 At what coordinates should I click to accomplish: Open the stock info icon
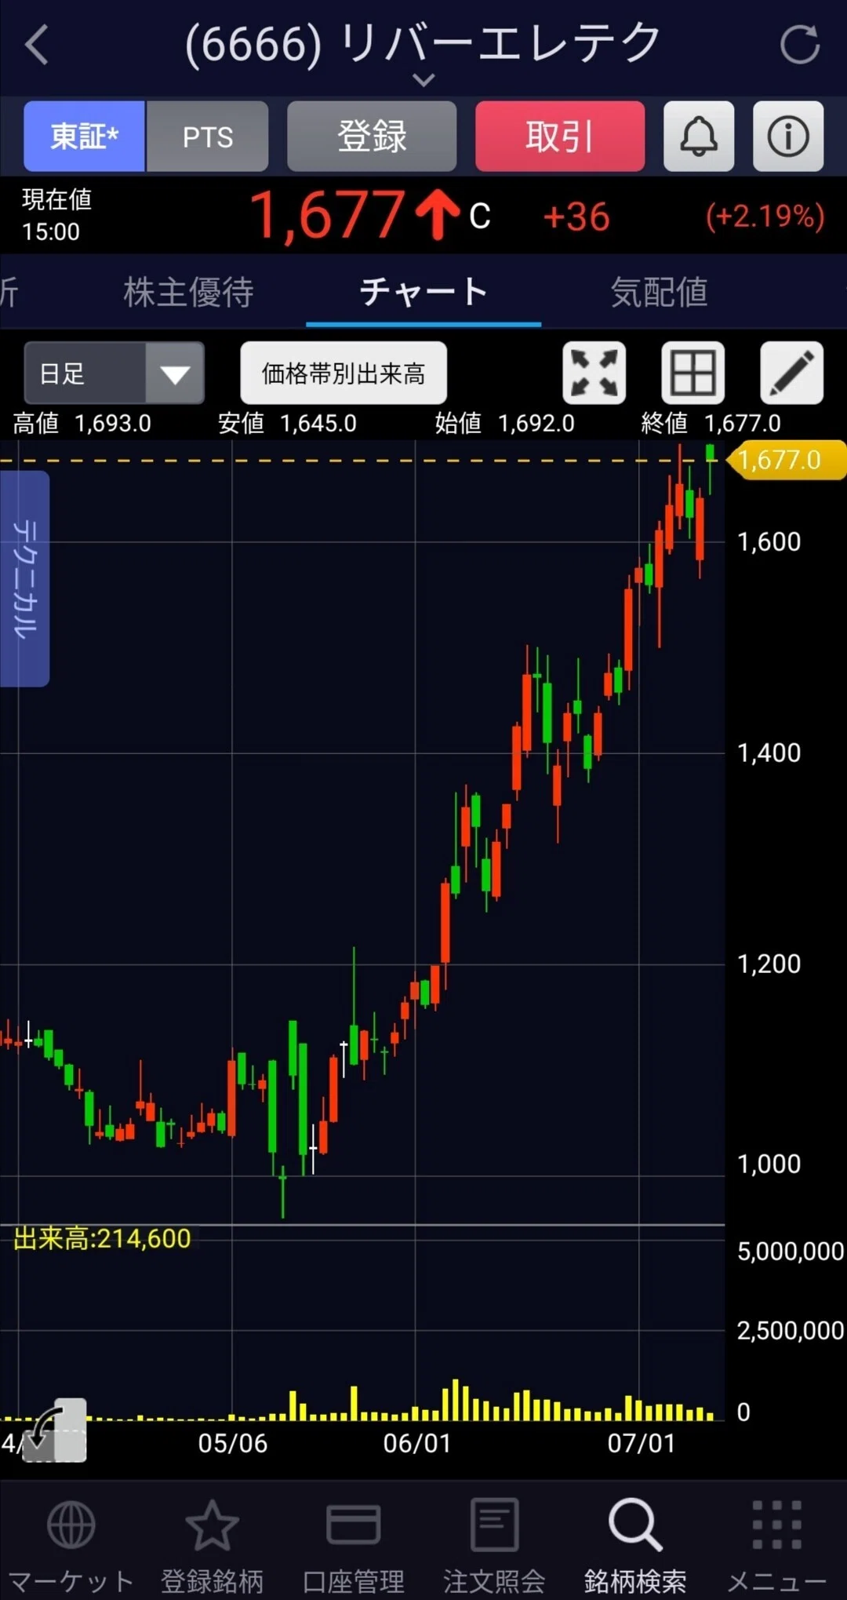(788, 136)
